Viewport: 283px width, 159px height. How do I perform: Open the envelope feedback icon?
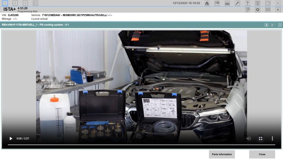click(268, 10)
